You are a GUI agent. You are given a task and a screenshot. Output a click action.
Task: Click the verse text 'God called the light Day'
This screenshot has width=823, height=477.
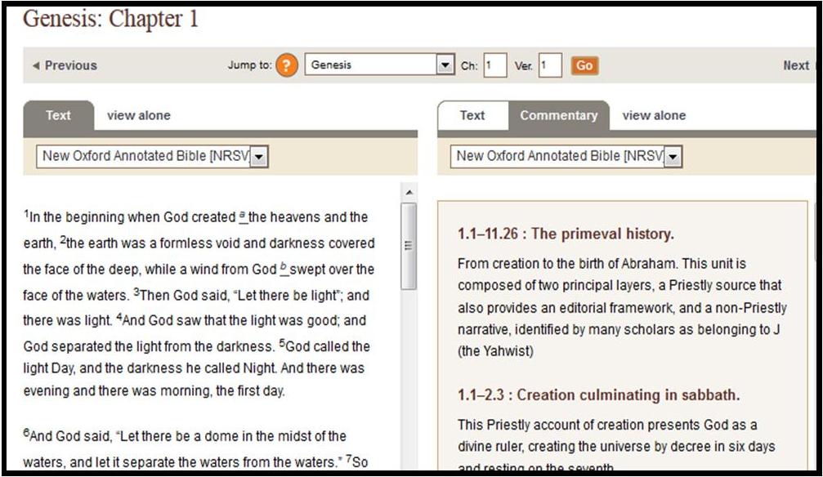coord(197,357)
